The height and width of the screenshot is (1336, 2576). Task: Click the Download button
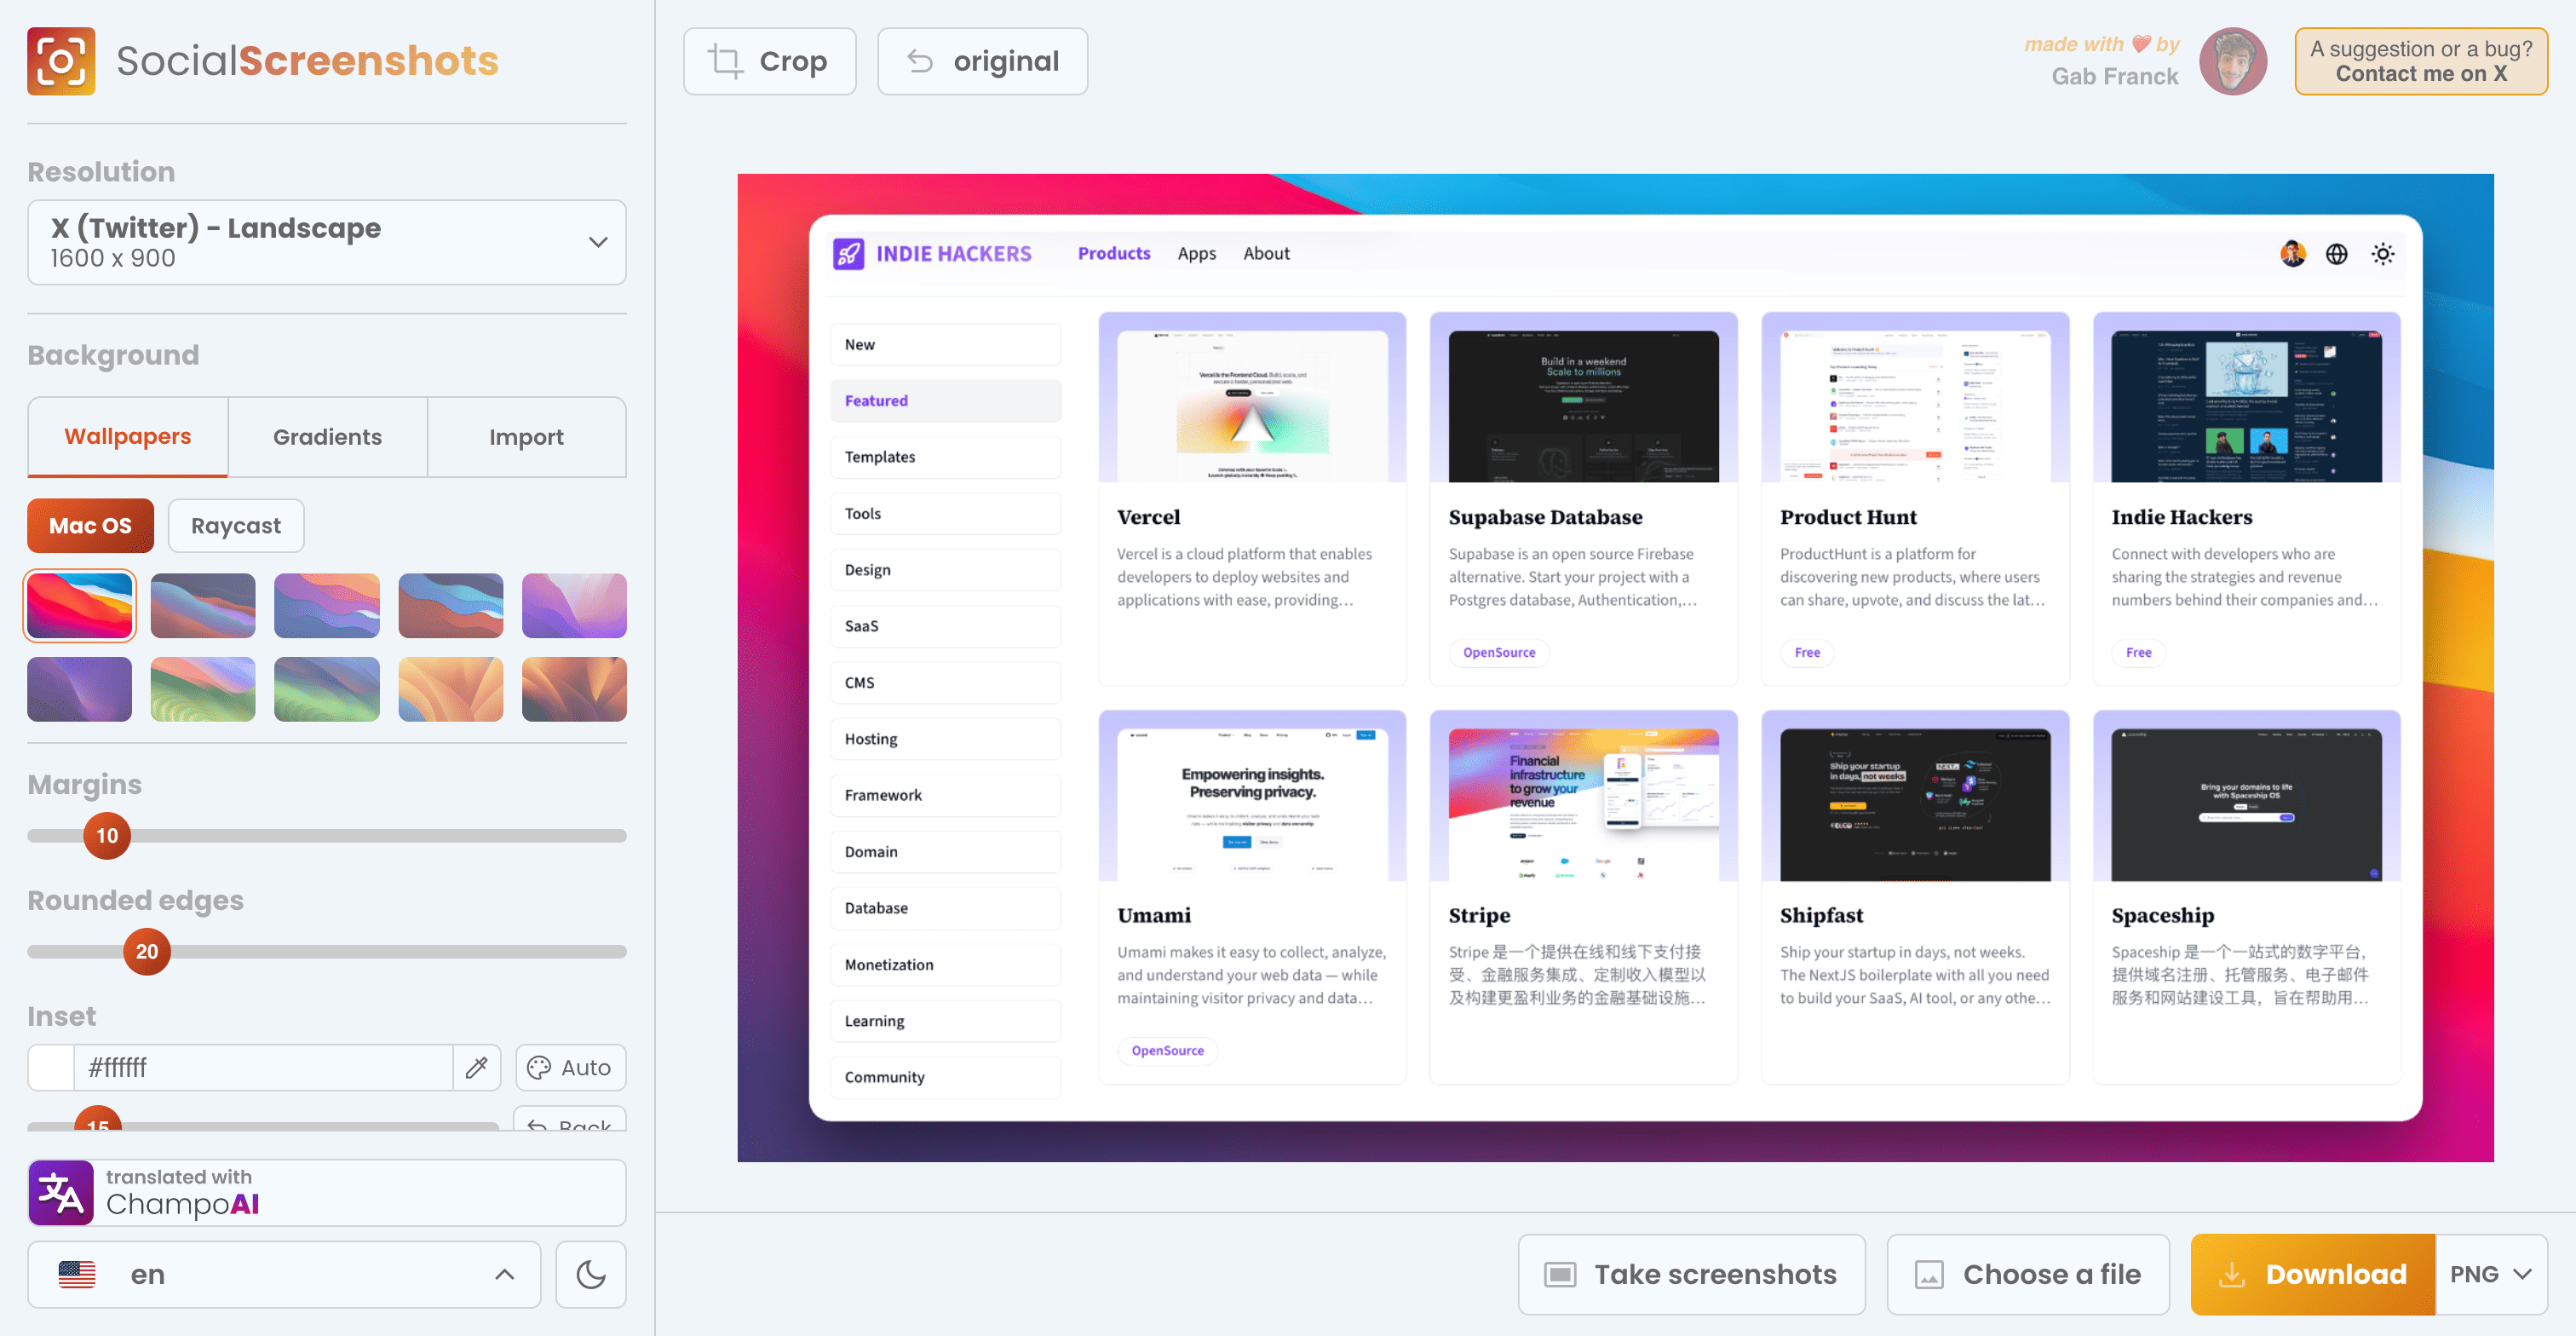click(x=2312, y=1273)
